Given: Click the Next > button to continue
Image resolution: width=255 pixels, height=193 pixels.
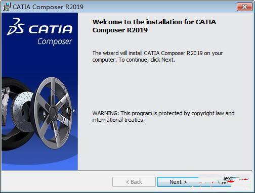Looking at the screenshot, I should pyautogui.click(x=178, y=182).
